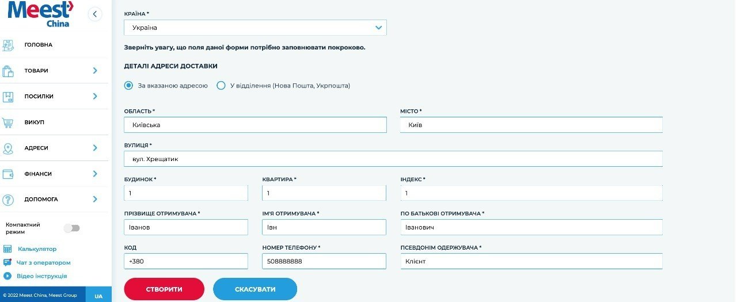Click the Посилки parcel icon
Screen dimensions: 737x302
coord(8,97)
